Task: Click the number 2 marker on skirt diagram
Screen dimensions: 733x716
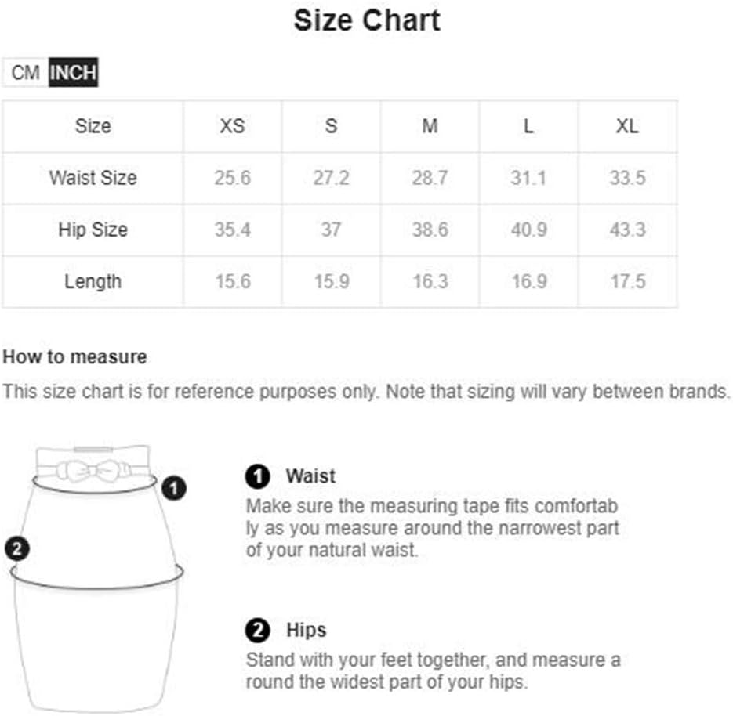Action: click(x=16, y=549)
